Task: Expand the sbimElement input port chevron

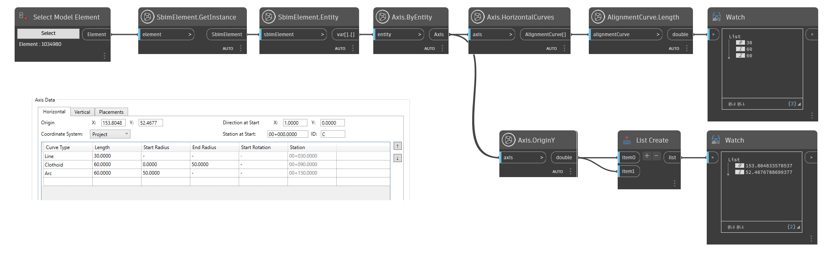Action: [322, 35]
